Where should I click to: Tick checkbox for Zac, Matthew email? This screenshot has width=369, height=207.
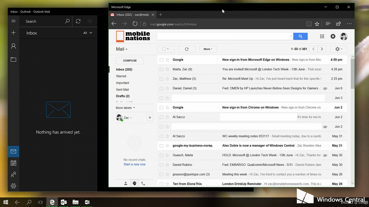161,79
